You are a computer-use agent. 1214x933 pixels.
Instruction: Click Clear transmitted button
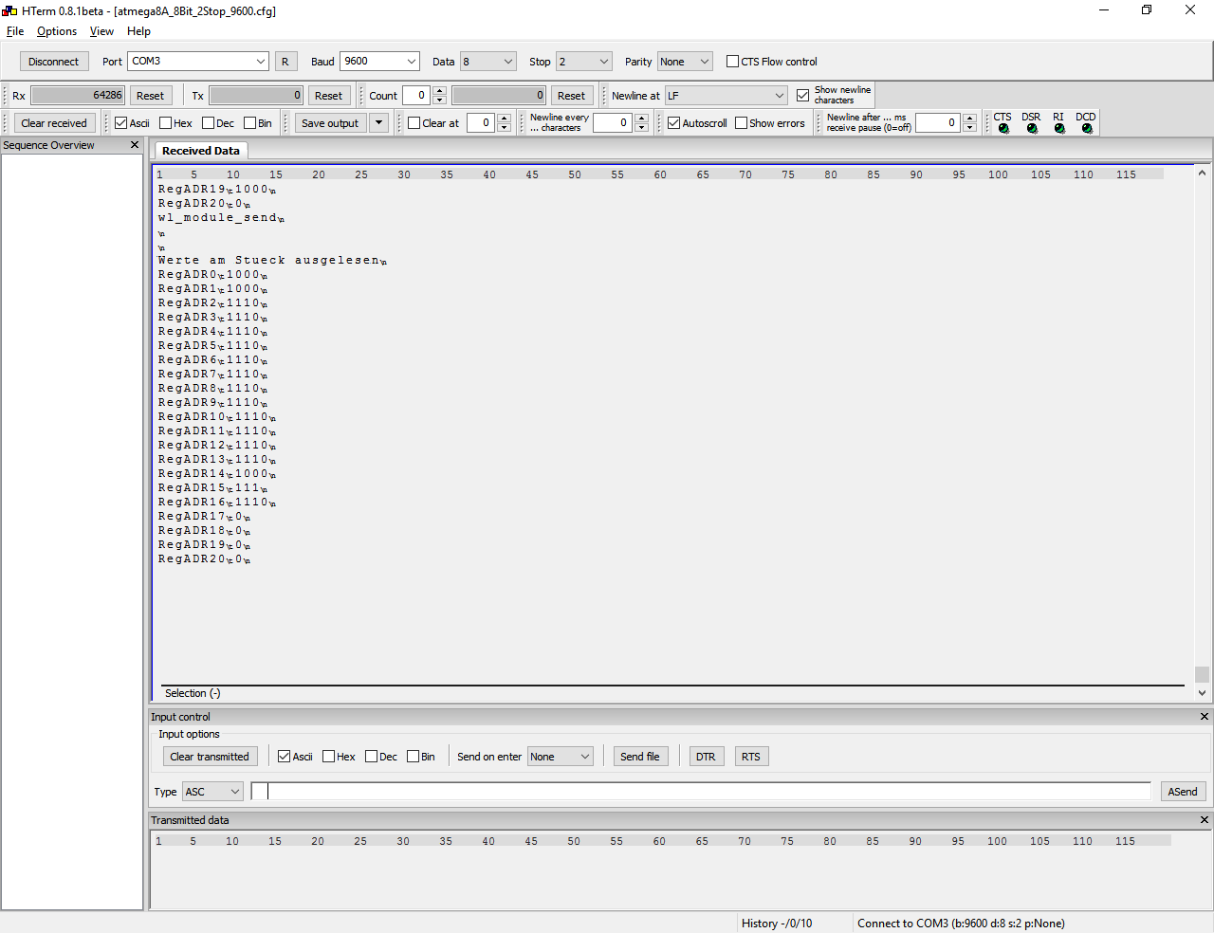210,757
